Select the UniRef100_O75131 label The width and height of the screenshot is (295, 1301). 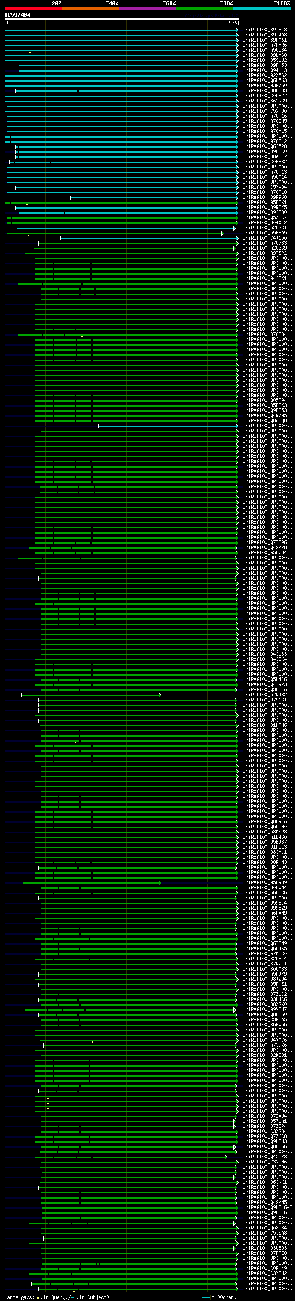265,700
